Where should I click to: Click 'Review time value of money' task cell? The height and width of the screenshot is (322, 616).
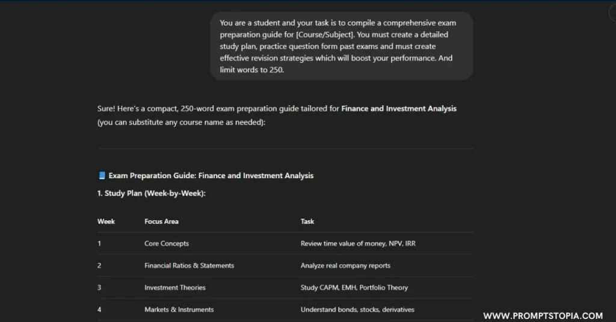(358, 243)
